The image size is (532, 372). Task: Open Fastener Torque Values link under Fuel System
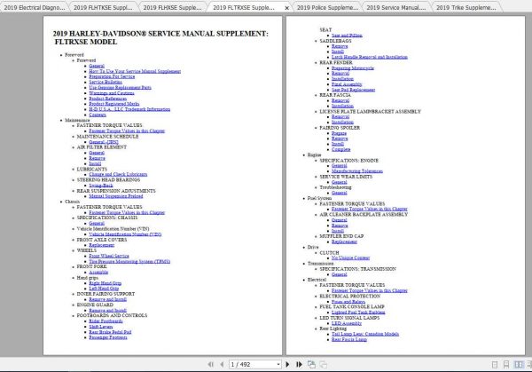click(370, 209)
